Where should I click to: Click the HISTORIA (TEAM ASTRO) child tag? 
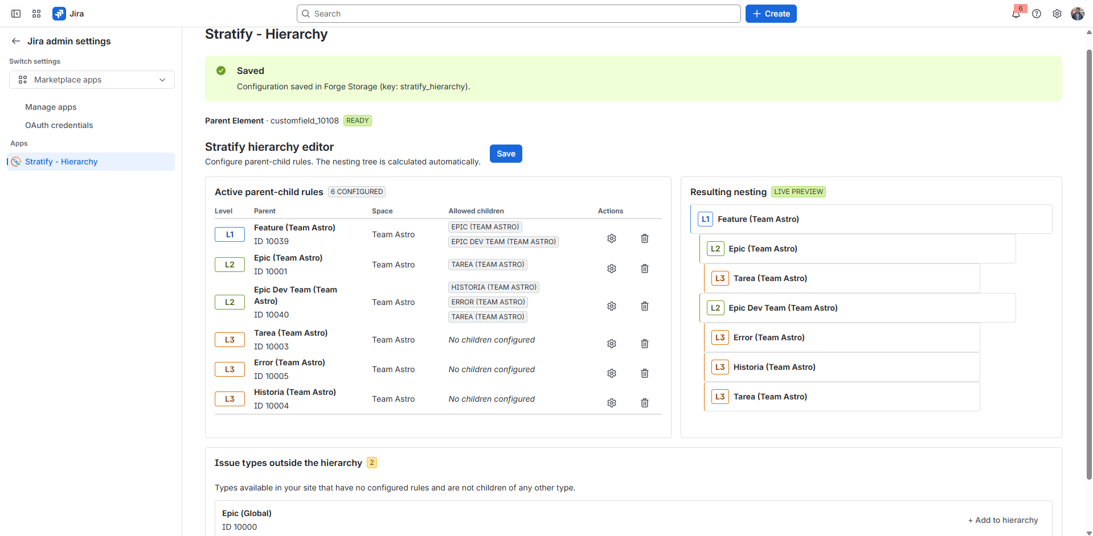click(494, 287)
